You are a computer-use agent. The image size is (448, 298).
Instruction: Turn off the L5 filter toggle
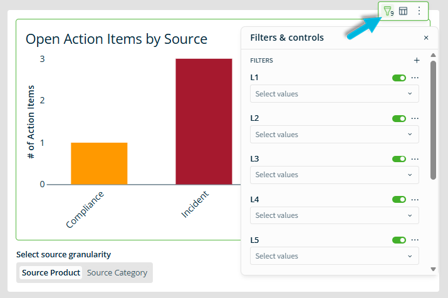(x=399, y=240)
